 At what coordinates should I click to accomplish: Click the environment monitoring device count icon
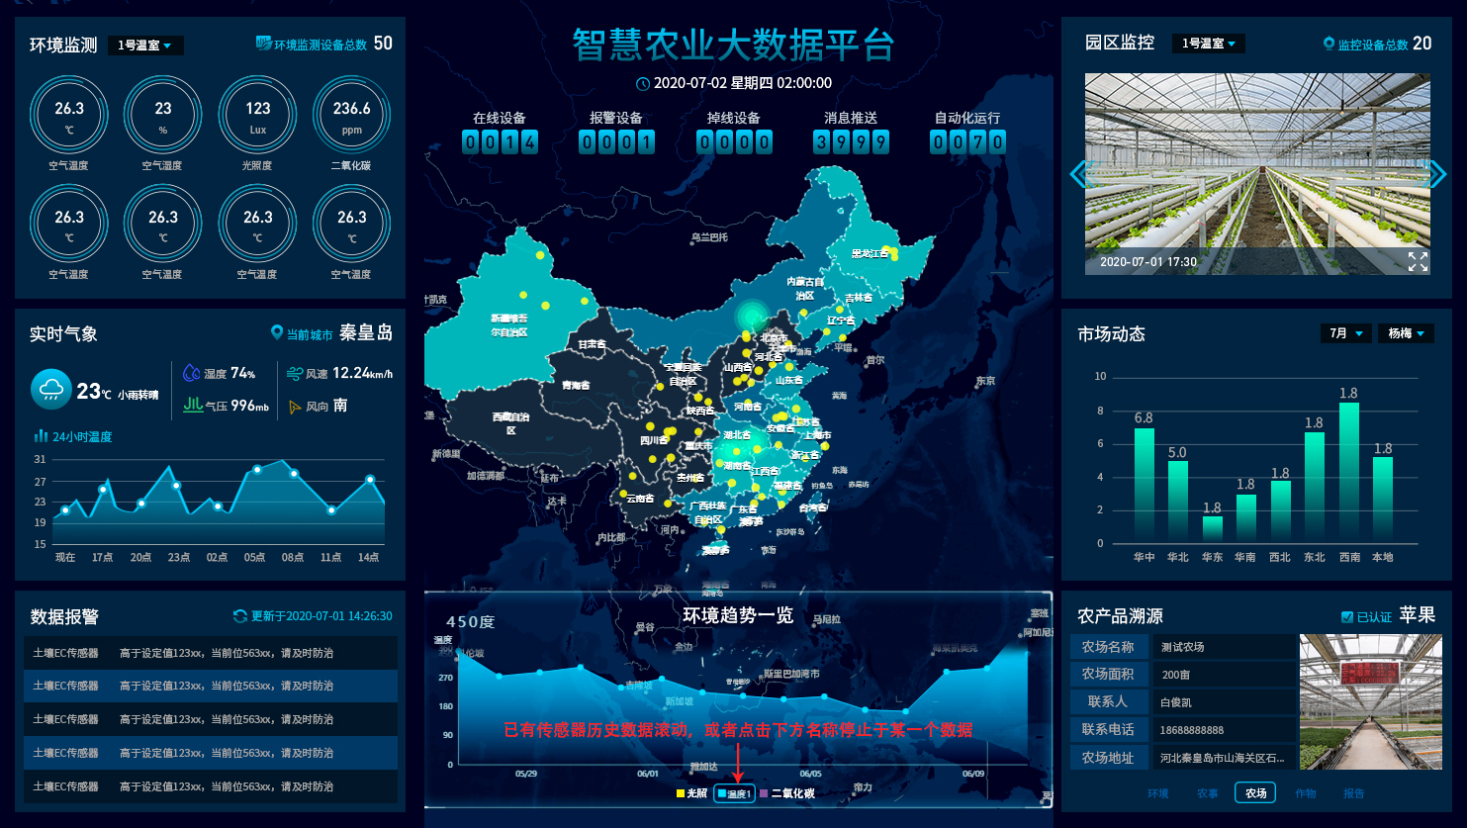pos(263,44)
